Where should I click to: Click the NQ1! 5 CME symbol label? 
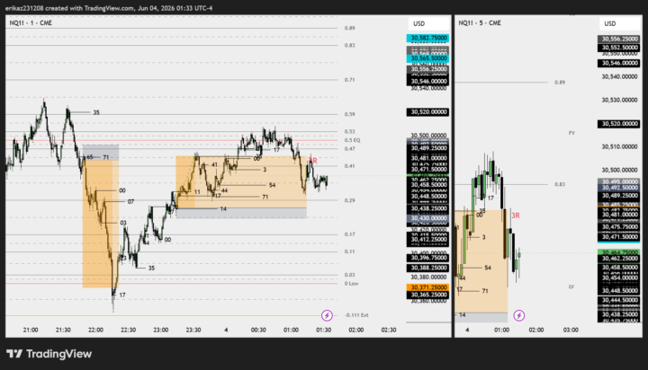(x=480, y=23)
